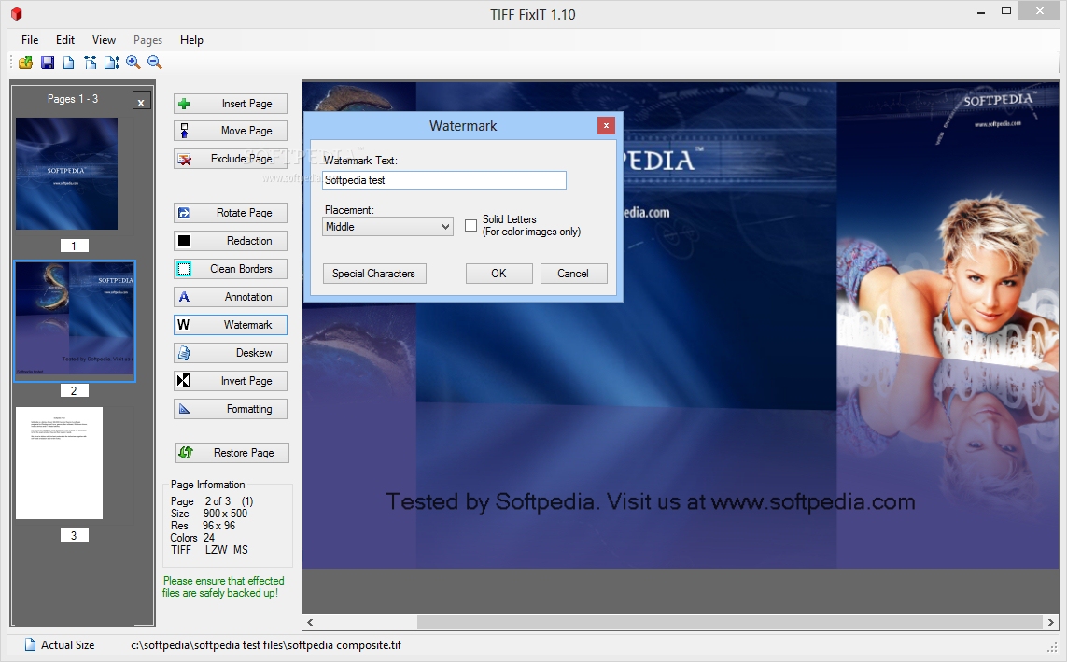The width and height of the screenshot is (1067, 662).
Task: Enable the Solid Letters checkbox
Action: (x=470, y=225)
